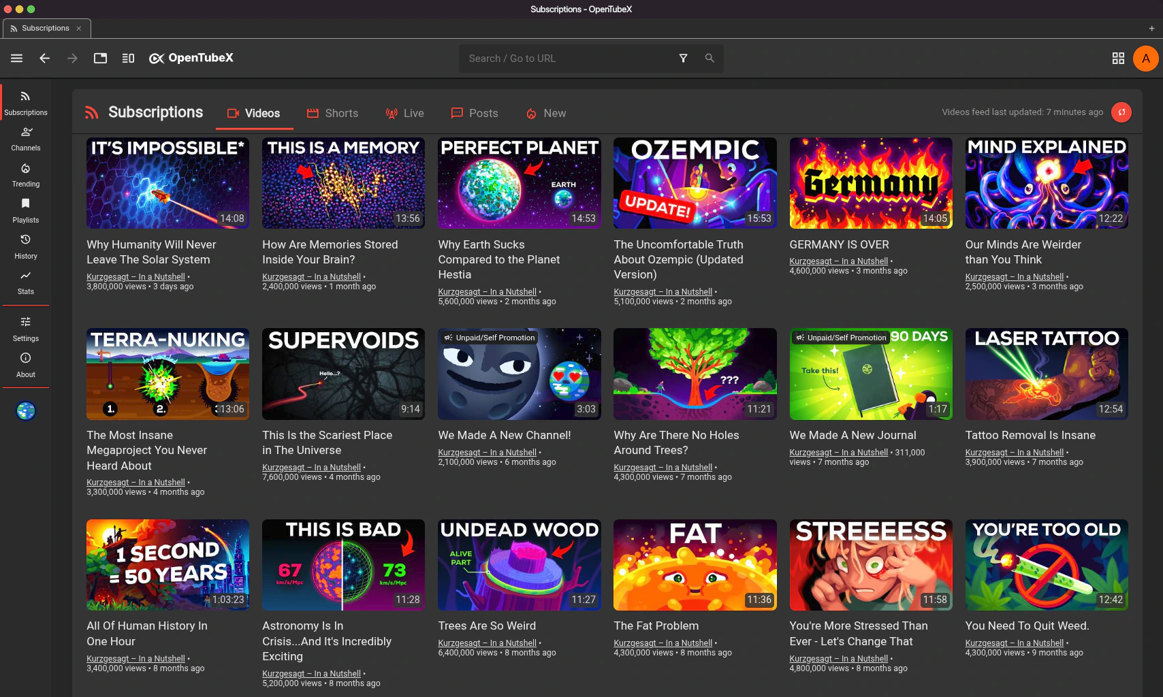Open the THIS IS BAD thumbnail
The width and height of the screenshot is (1163, 697).
[x=343, y=565]
